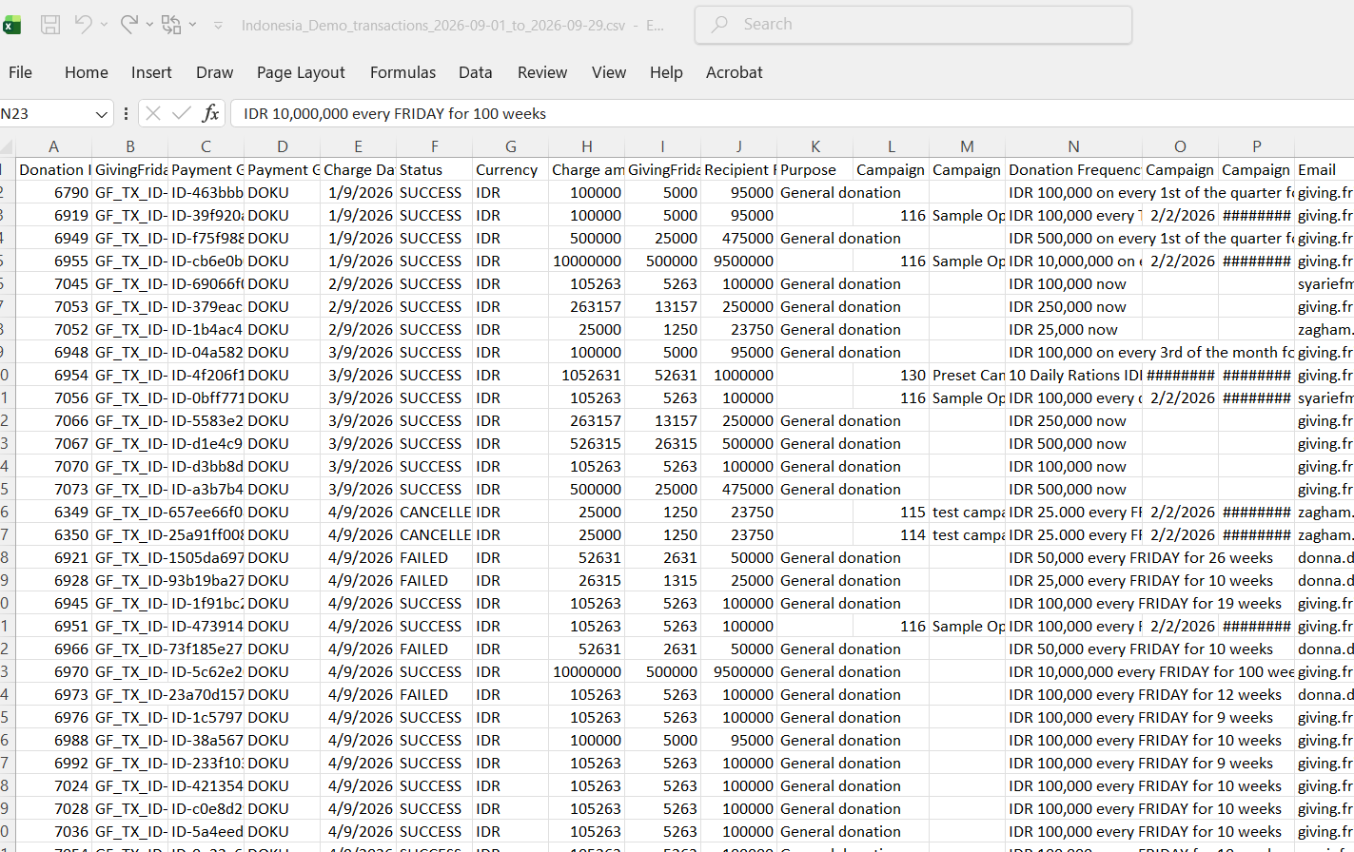Select column H header
The width and height of the screenshot is (1354, 852).
tap(586, 146)
